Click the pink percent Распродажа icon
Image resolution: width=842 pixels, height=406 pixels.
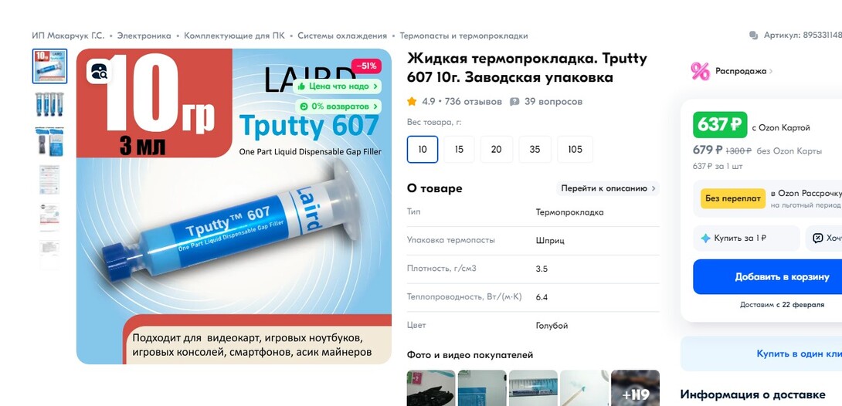(x=700, y=71)
